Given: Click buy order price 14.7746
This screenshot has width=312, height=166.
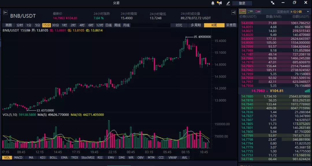Looking at the screenshot, I should point(247,159).
